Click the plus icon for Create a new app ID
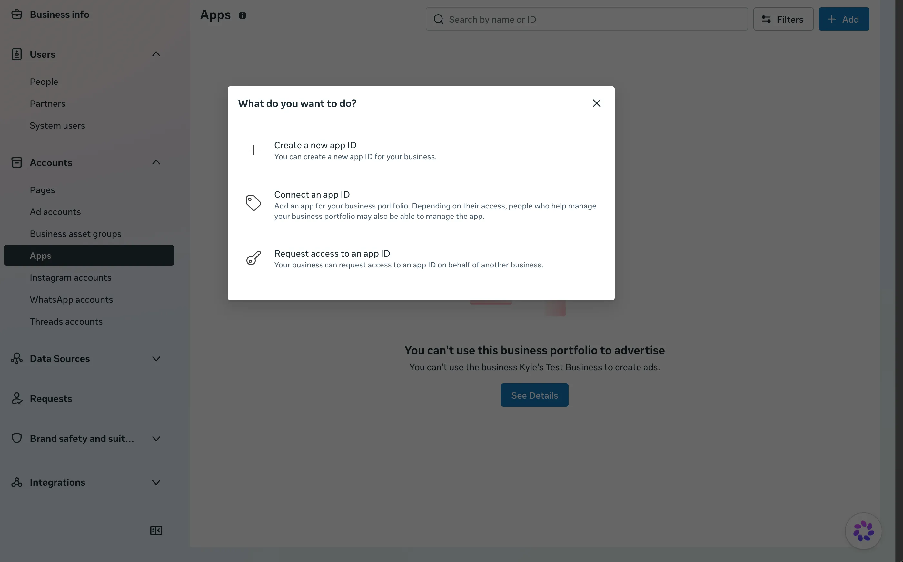This screenshot has height=562, width=903. pyautogui.click(x=253, y=150)
